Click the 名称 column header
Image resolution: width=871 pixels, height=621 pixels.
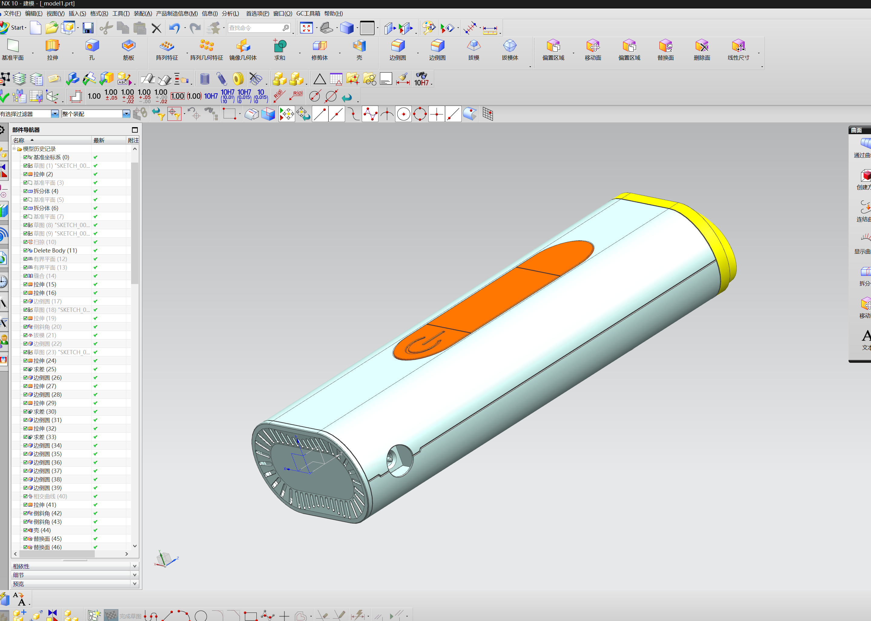[x=19, y=140]
